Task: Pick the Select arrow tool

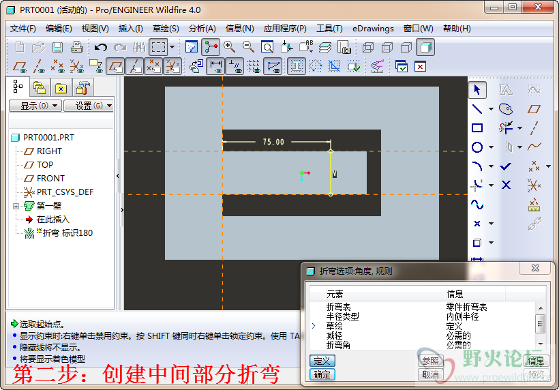Action: (x=477, y=89)
